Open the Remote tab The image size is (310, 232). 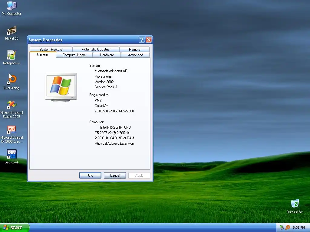point(134,49)
